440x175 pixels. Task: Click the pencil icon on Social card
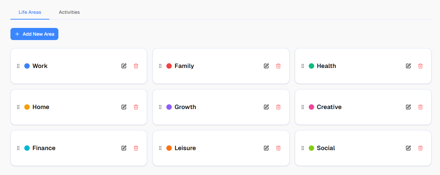click(x=408, y=148)
